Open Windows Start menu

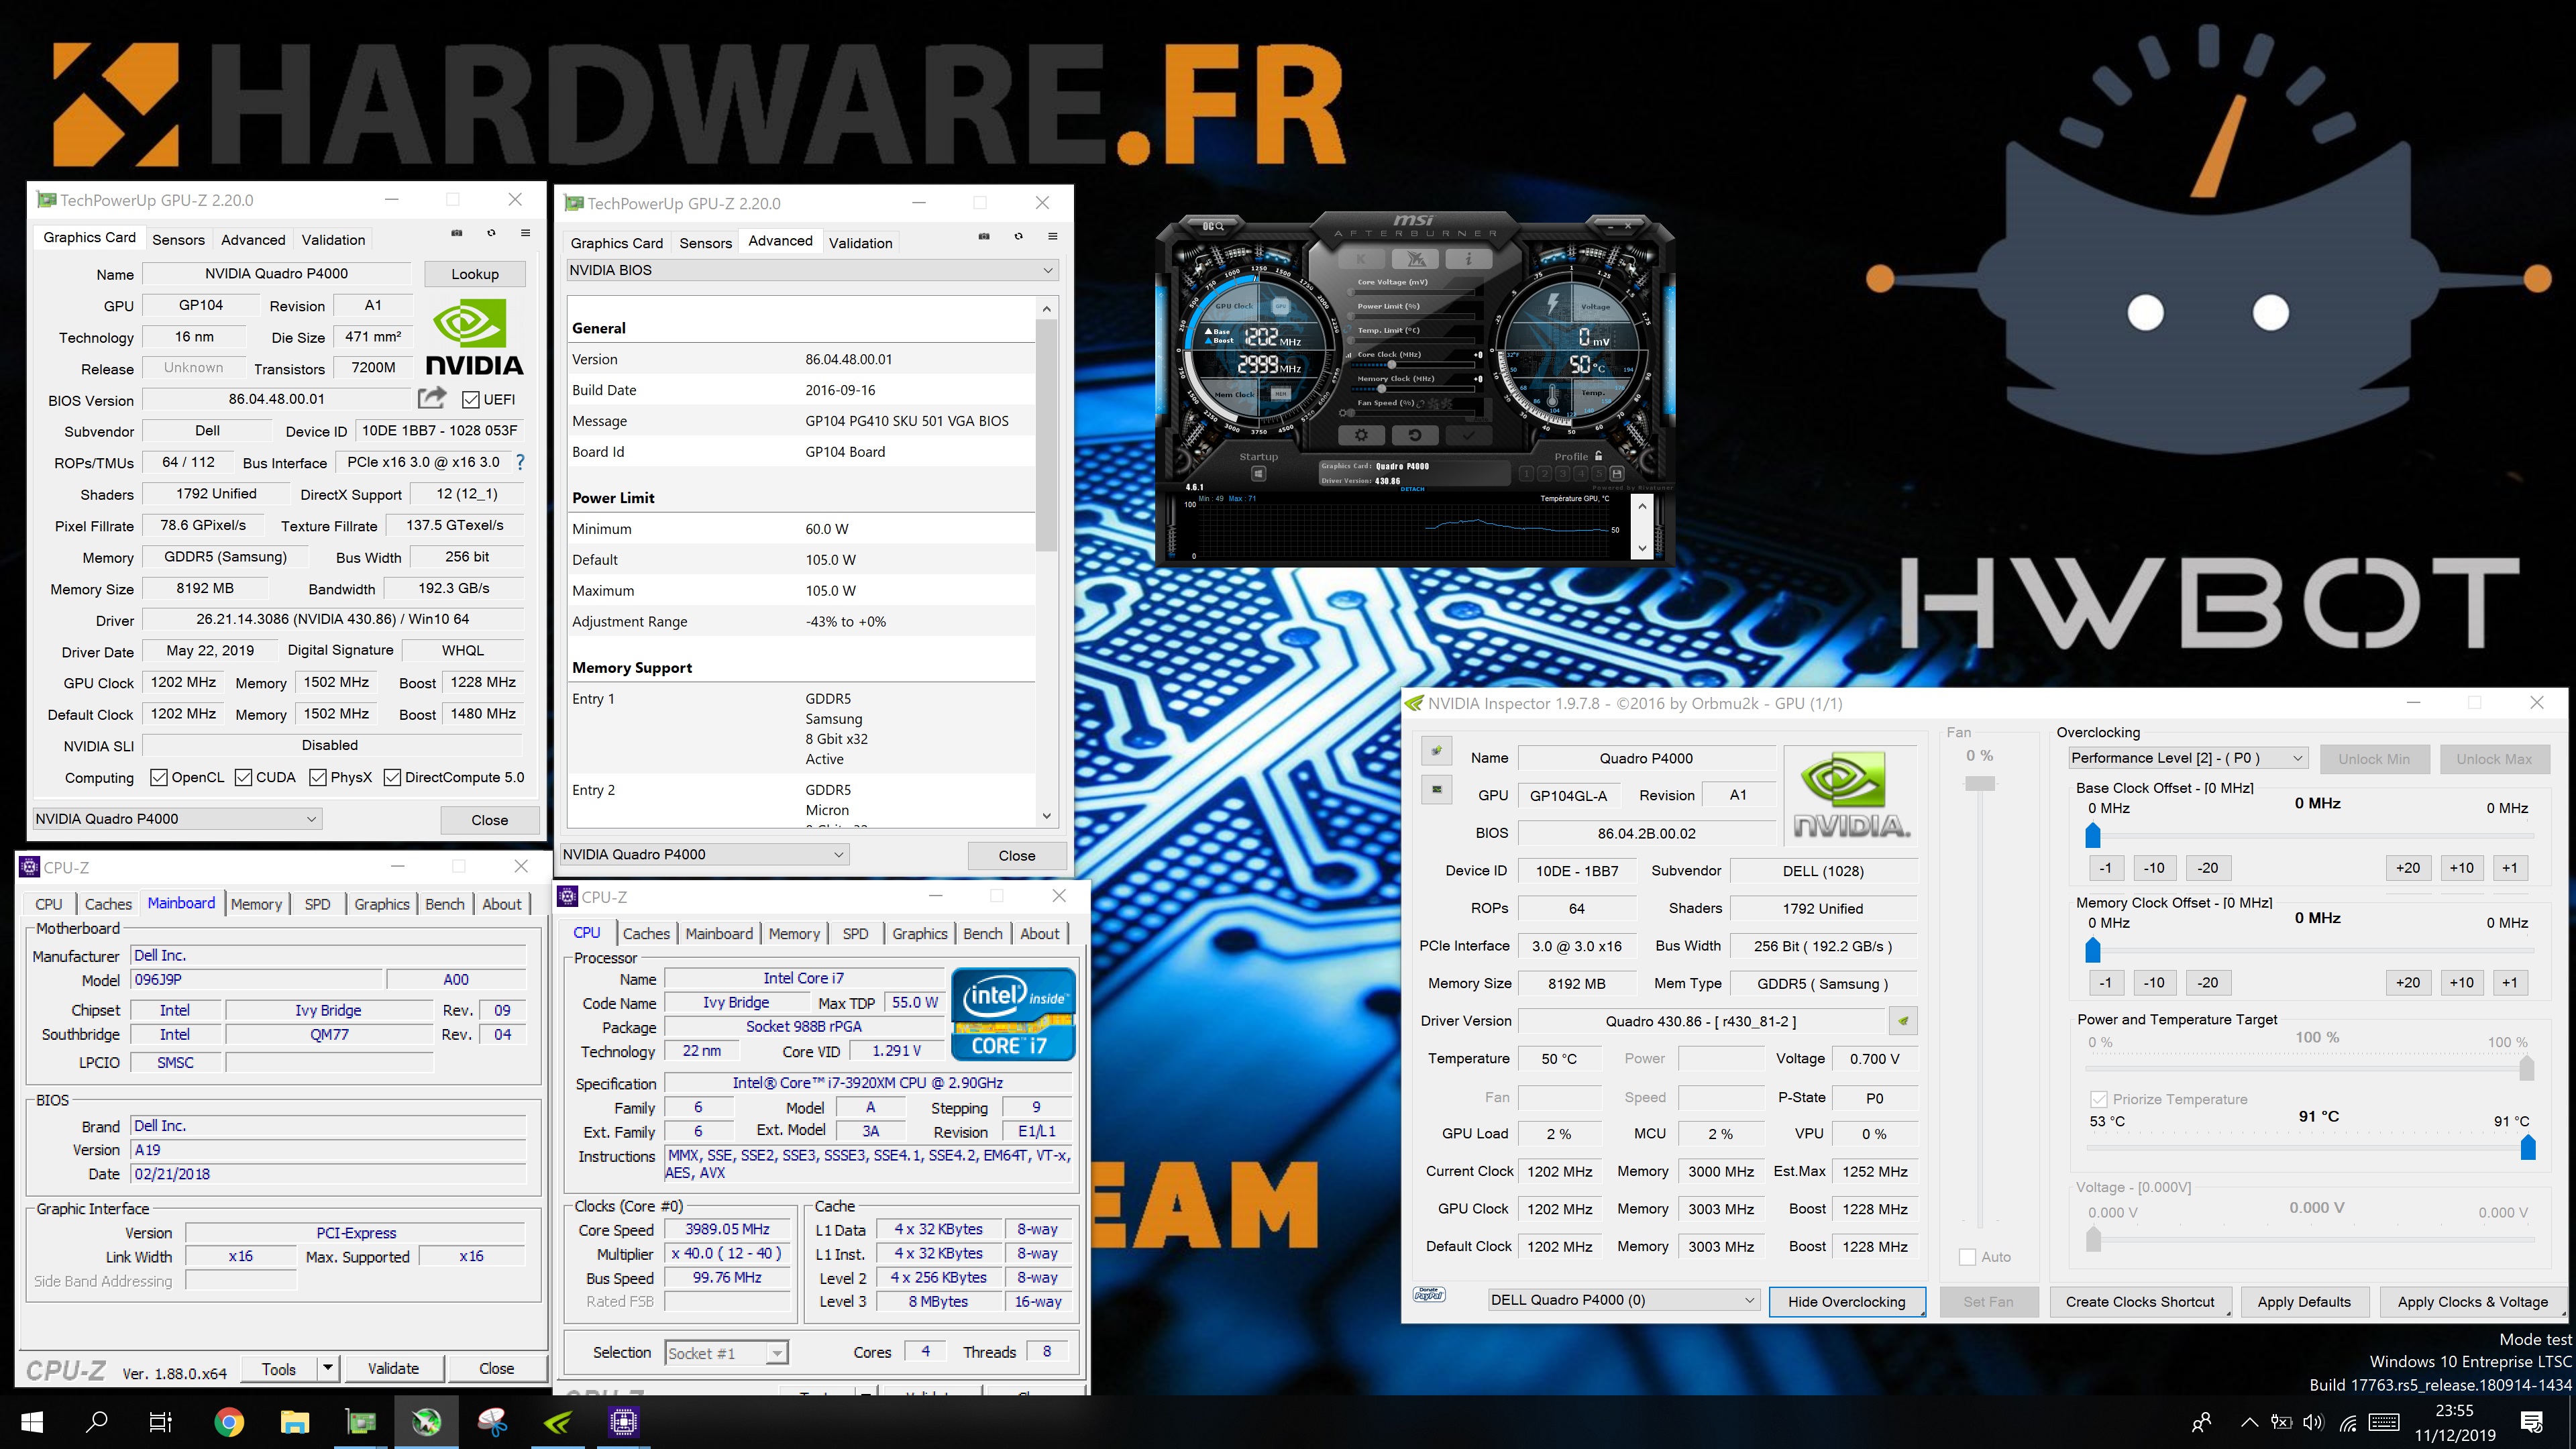point(32,1421)
